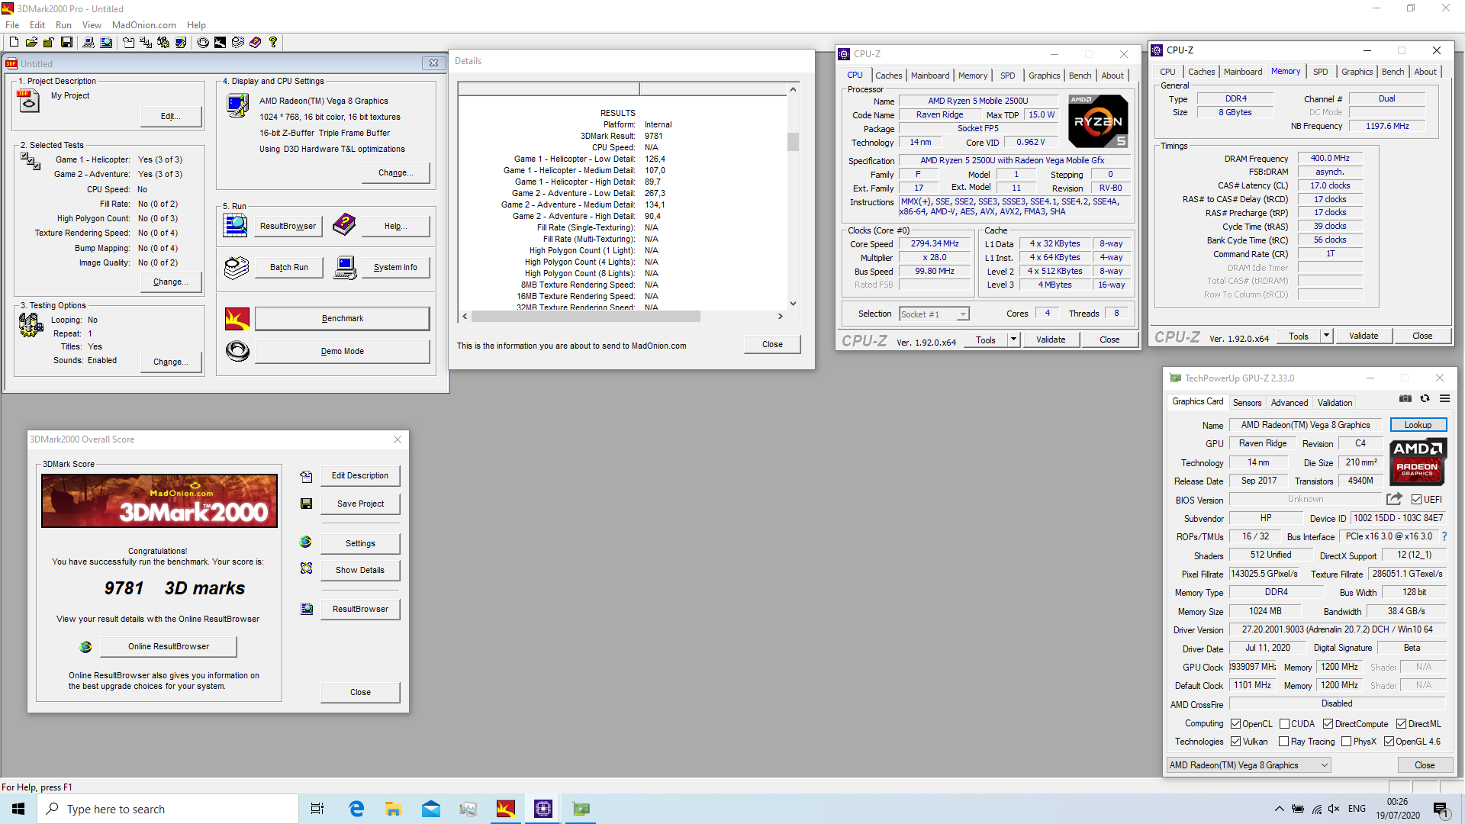
Task: Toggle the PhysX checkbox
Action: (x=1346, y=742)
